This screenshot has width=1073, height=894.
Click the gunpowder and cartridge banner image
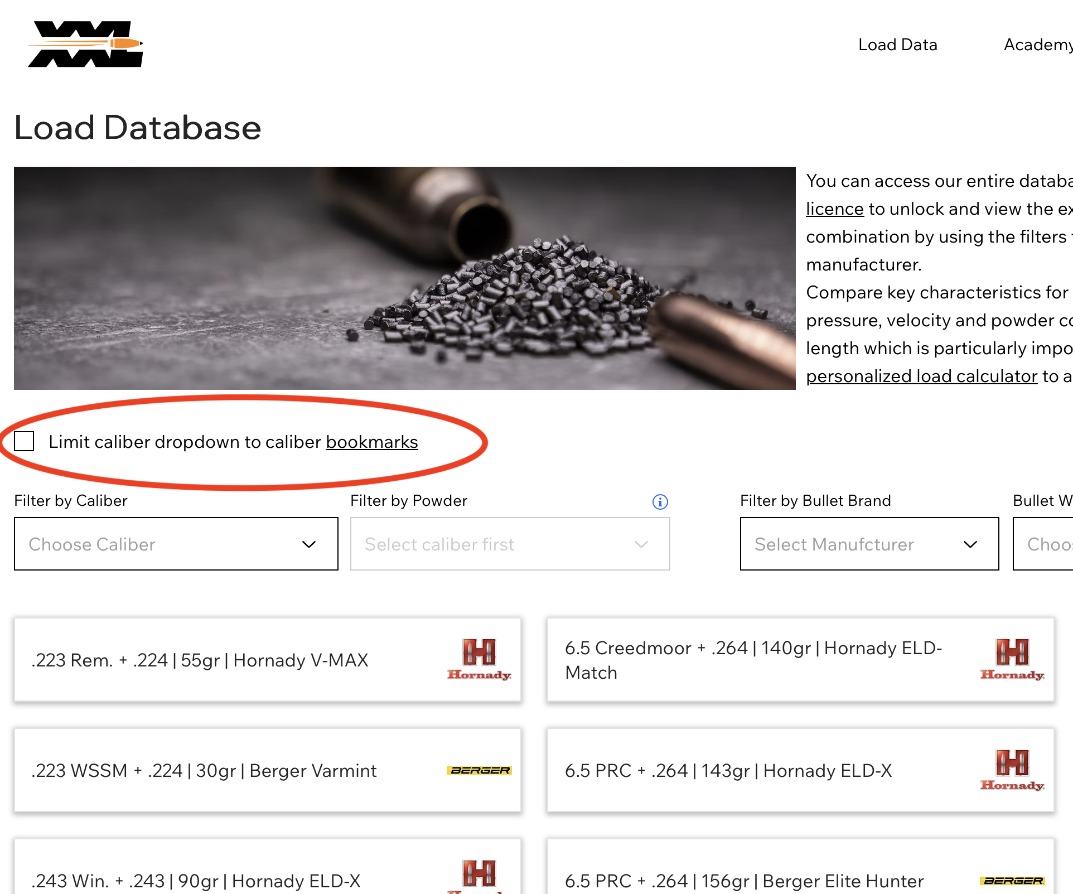(x=404, y=278)
